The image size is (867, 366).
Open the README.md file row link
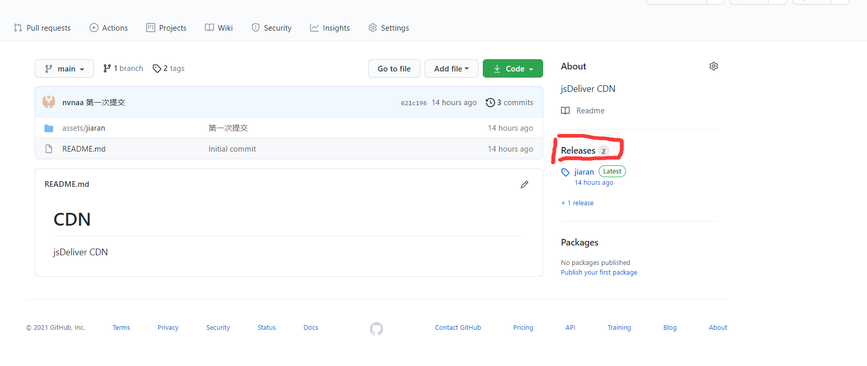84,149
